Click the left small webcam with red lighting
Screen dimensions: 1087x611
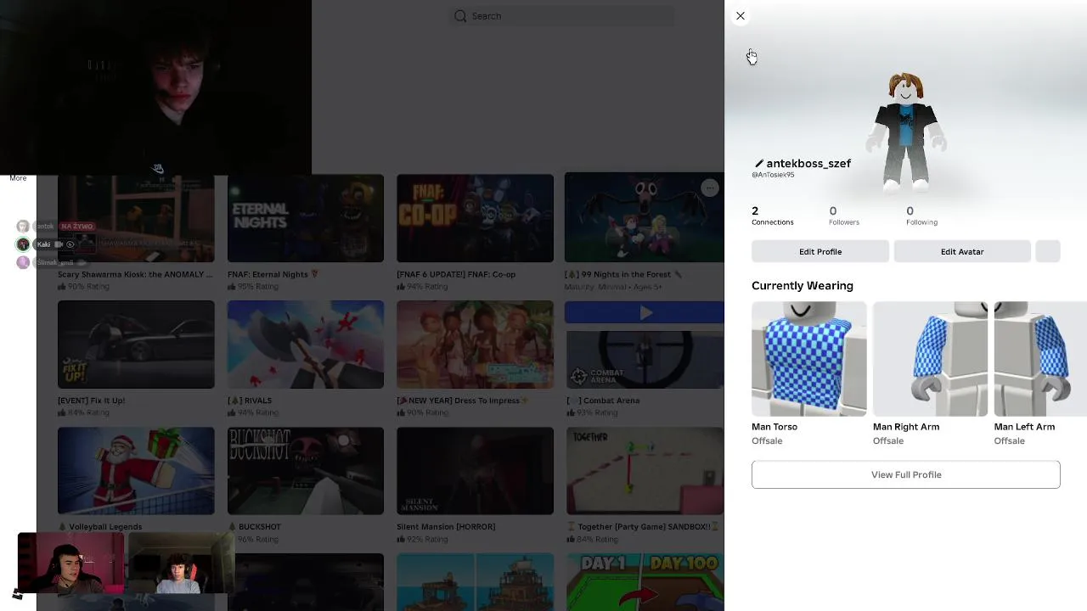point(70,563)
